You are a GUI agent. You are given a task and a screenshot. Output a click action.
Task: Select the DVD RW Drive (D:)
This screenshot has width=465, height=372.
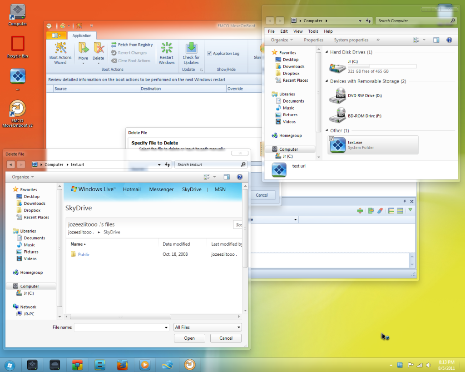point(356,95)
